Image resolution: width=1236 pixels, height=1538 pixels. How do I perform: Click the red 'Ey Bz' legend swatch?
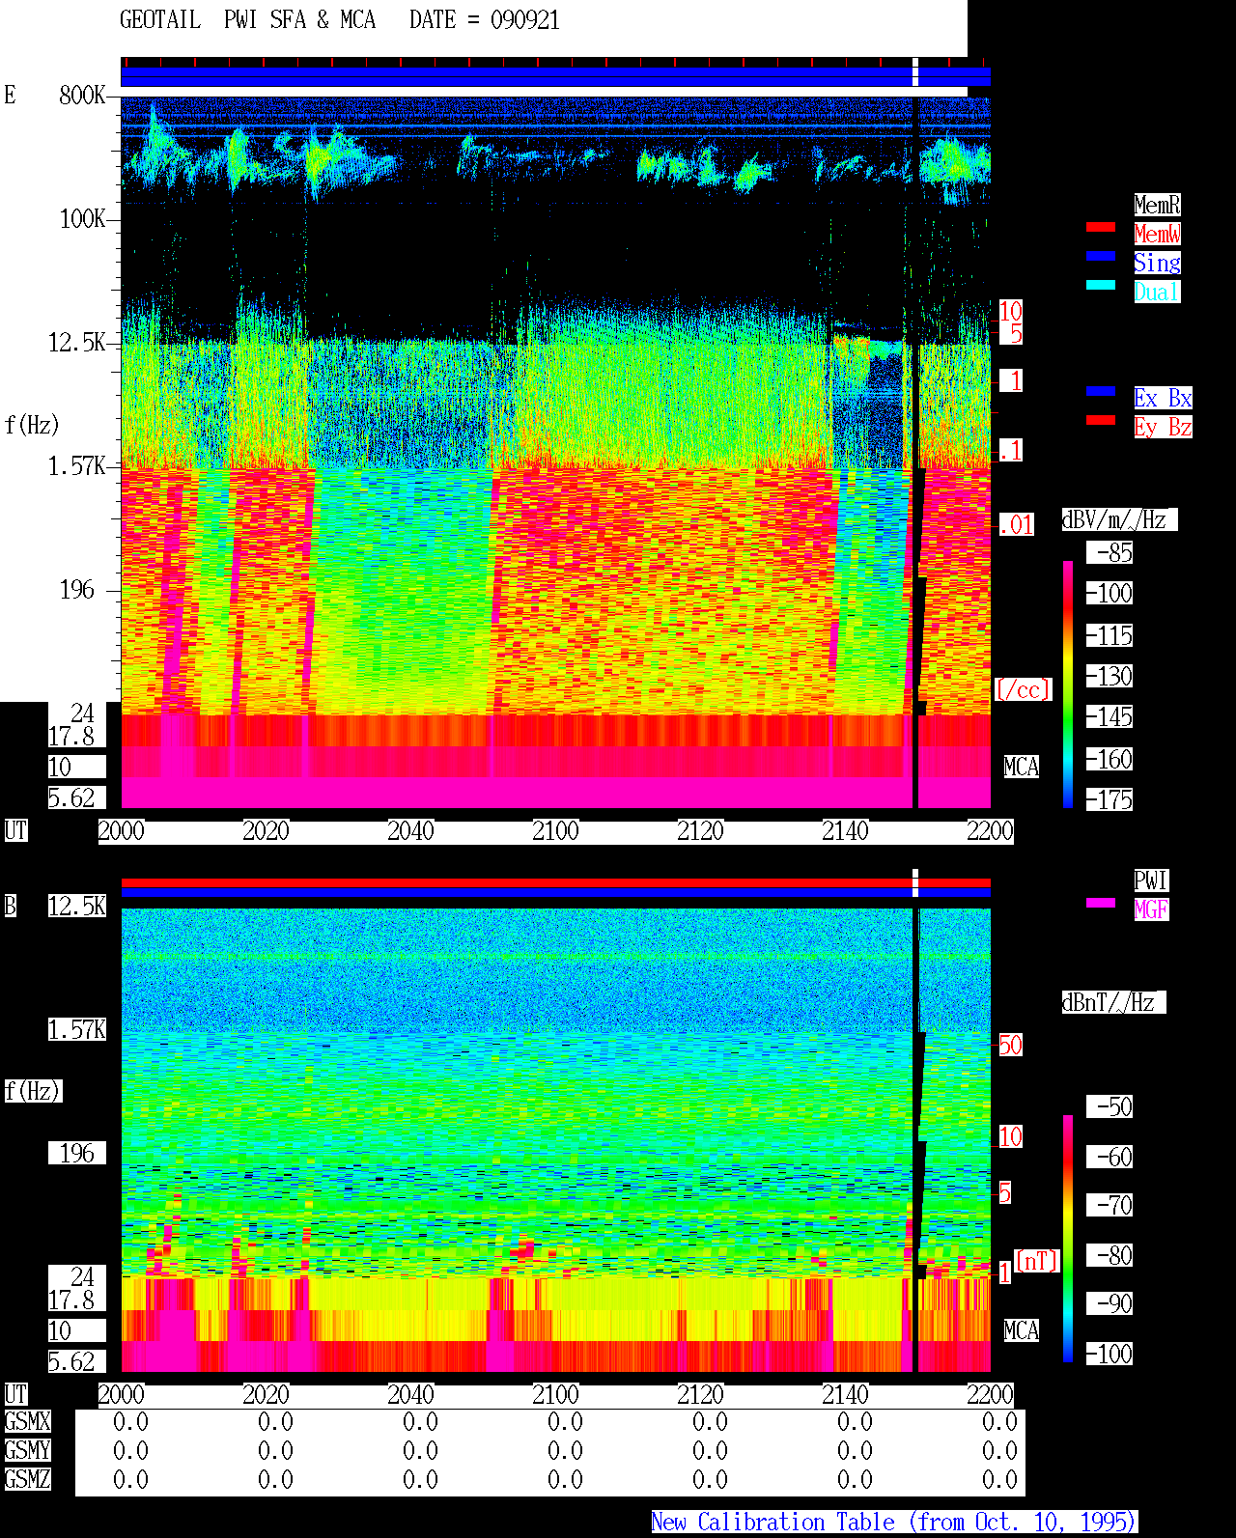click(x=1101, y=420)
